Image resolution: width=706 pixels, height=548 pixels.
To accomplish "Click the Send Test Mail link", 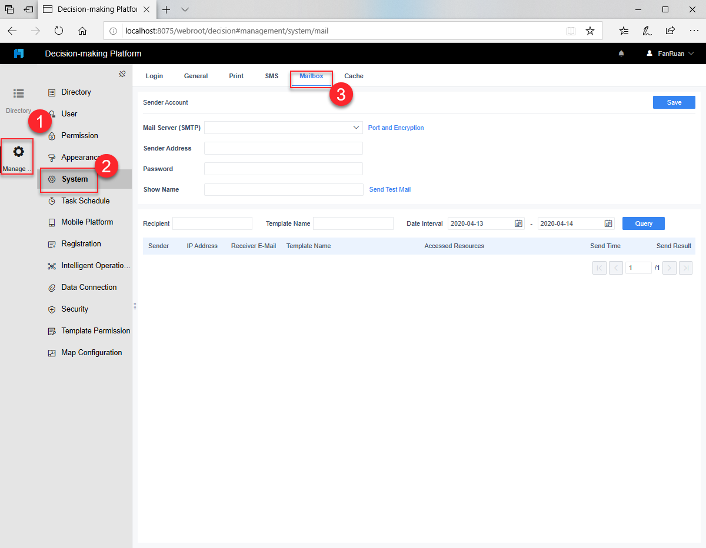I will pyautogui.click(x=389, y=189).
